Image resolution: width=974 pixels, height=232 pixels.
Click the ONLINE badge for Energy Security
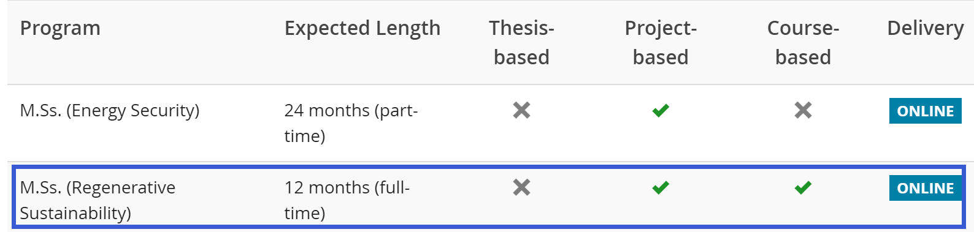click(x=925, y=111)
